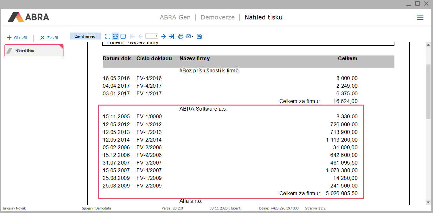Click document number FV-4/2016
Screen dimensions: 433x213
point(149,78)
